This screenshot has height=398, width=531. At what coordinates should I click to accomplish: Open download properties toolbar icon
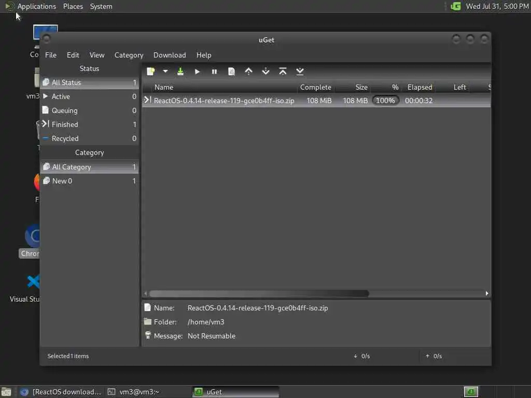[231, 72]
